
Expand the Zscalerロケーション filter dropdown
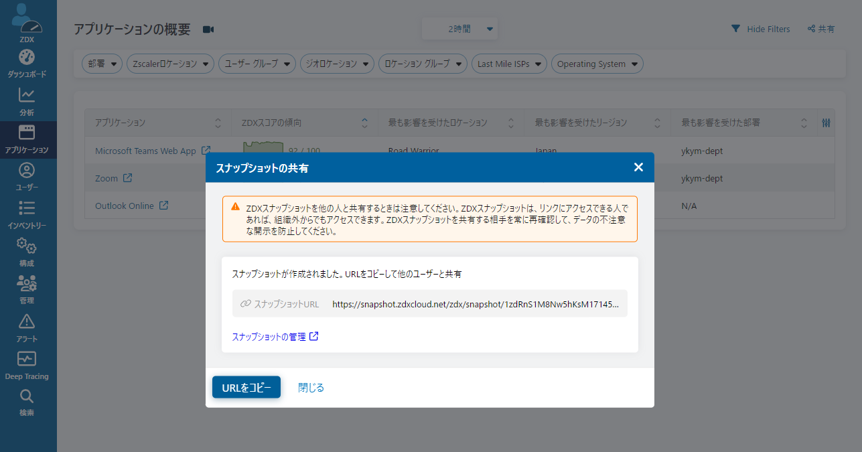(170, 64)
